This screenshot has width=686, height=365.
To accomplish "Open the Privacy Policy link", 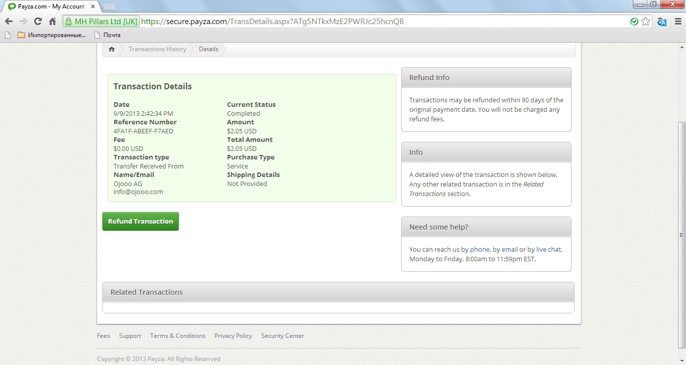I will click(233, 336).
